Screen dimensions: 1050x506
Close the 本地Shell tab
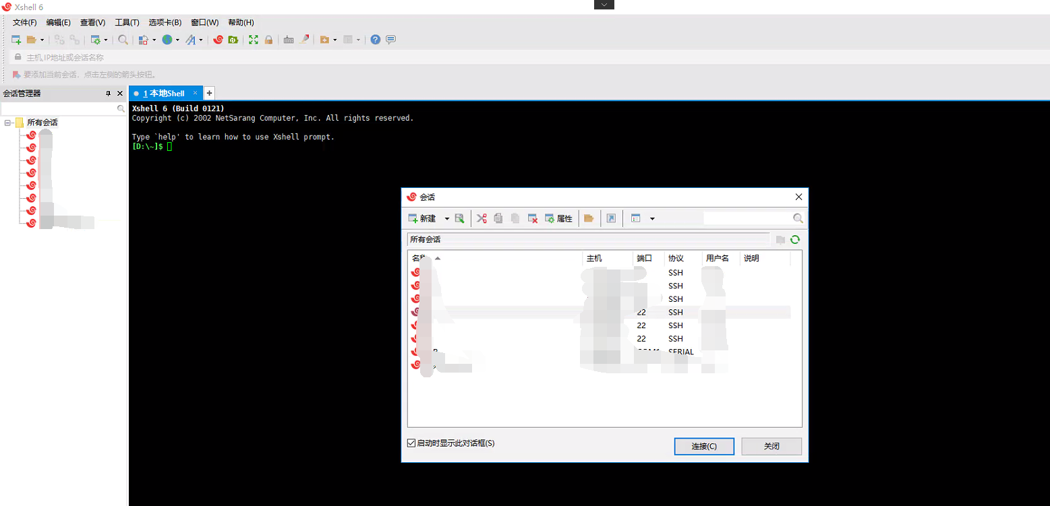(x=196, y=93)
